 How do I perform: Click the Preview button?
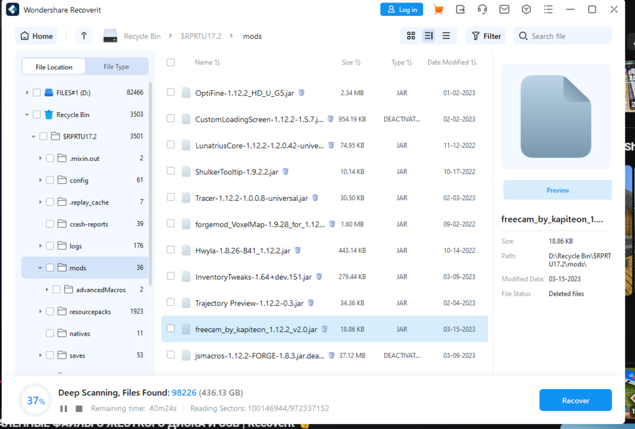[x=558, y=190]
